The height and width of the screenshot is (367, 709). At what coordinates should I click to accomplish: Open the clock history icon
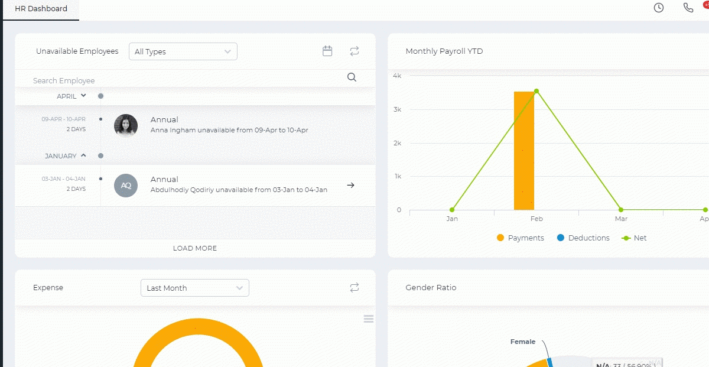pos(659,8)
